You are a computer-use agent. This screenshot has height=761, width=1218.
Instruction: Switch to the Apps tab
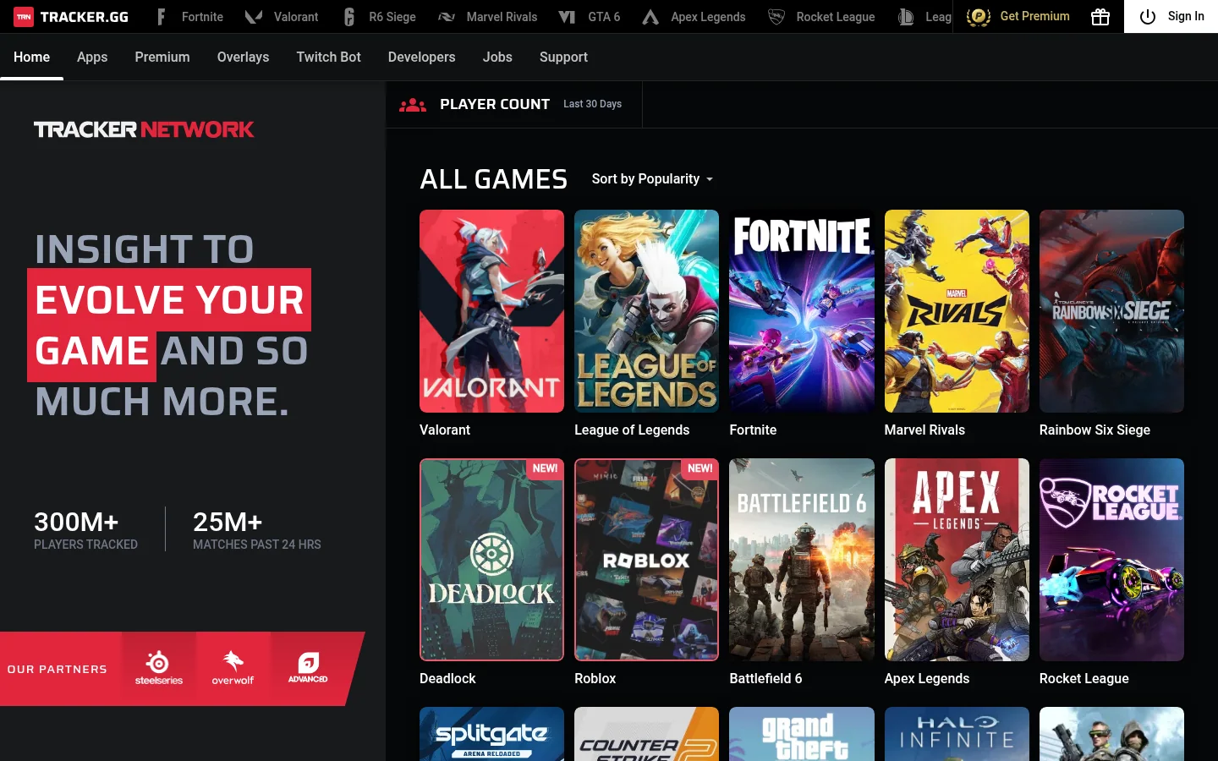point(92,57)
